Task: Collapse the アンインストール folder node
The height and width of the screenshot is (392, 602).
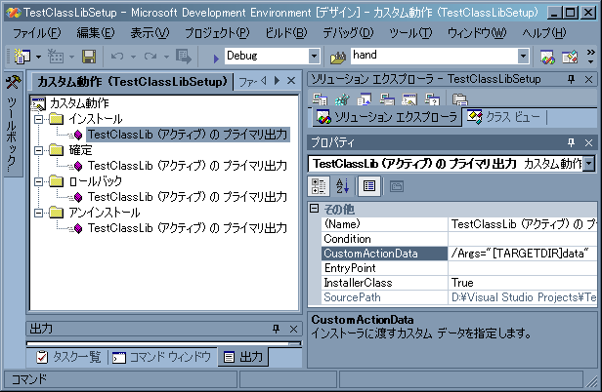Action: (x=38, y=213)
